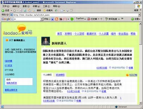
Task: Expand the Google search box dropdown
Action: [x=42, y=19]
